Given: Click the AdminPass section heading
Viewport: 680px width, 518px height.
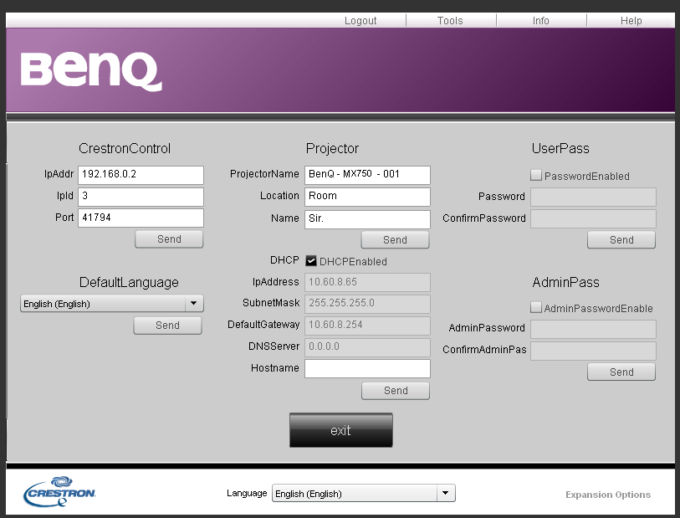Looking at the screenshot, I should pos(565,282).
